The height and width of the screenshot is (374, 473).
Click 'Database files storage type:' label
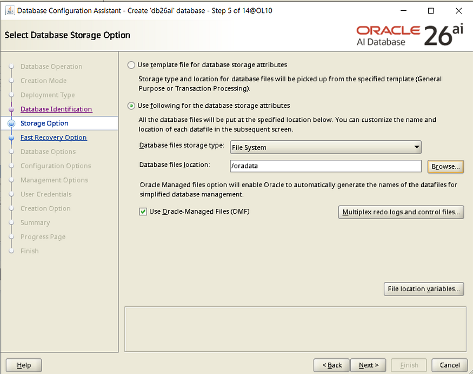click(182, 145)
